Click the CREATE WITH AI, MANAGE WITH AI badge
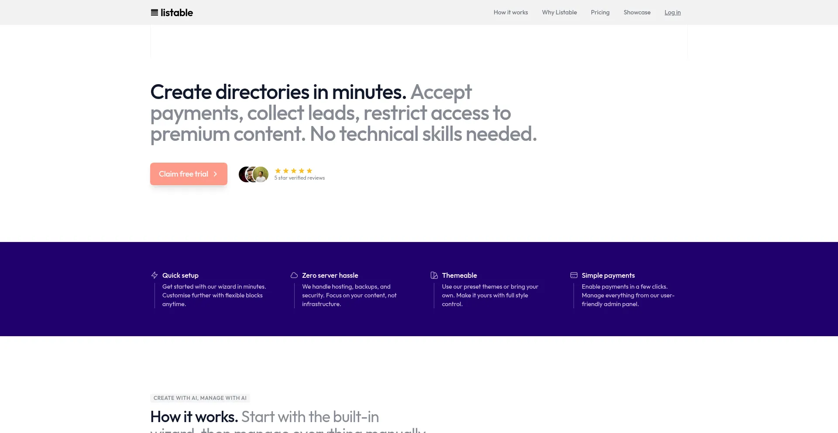Viewport: 838px width, 433px height. coord(200,398)
